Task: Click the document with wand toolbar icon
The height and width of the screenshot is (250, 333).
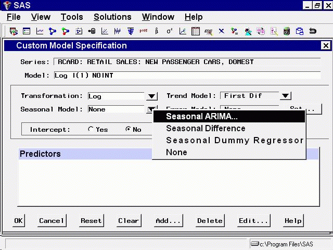Action: tap(274, 31)
